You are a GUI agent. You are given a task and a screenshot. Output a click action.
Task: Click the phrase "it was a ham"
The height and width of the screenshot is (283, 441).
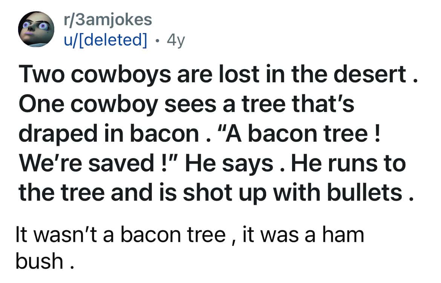click(x=302, y=236)
